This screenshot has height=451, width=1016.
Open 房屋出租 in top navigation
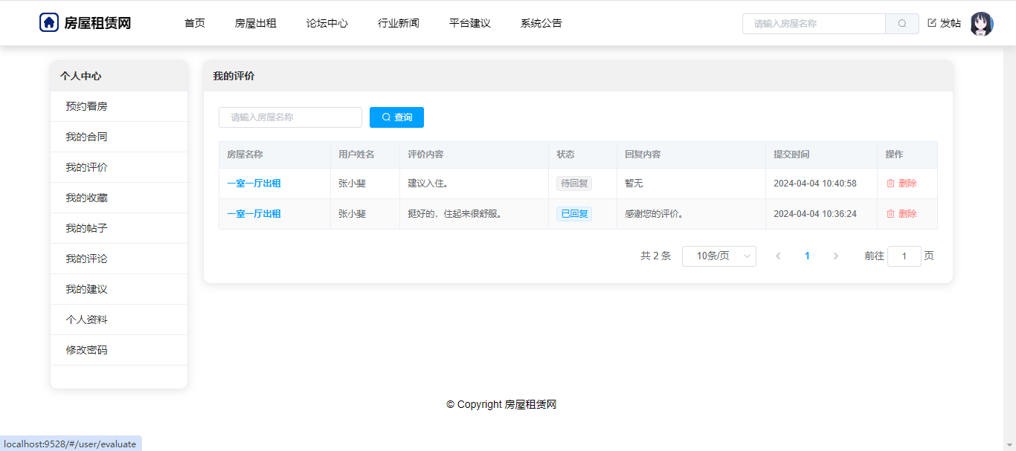pyautogui.click(x=255, y=23)
